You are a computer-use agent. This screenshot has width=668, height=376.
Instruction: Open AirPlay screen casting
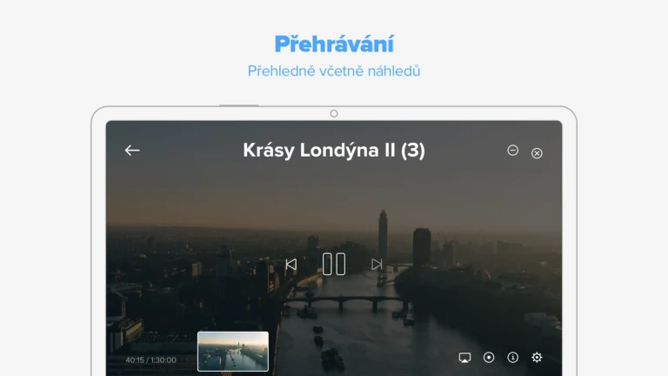coord(464,357)
